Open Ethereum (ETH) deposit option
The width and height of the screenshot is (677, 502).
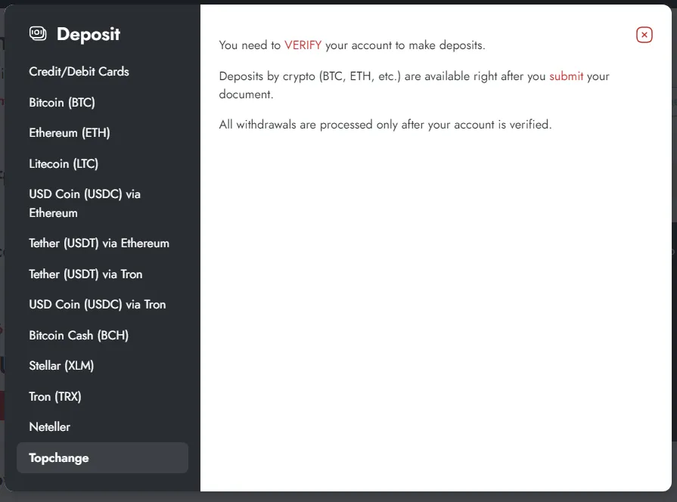tap(70, 133)
